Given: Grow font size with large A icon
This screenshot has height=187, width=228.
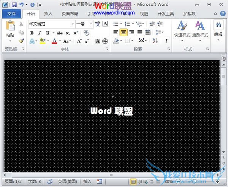Looking at the screenshot, I should (x=79, y=41).
